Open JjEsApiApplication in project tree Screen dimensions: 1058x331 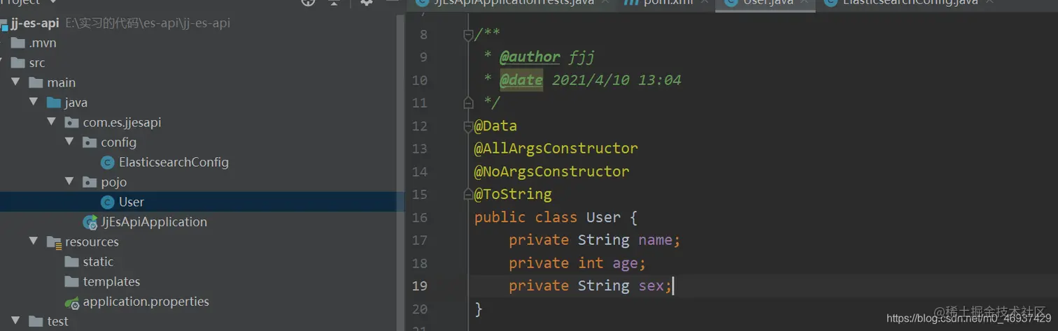[x=154, y=222]
